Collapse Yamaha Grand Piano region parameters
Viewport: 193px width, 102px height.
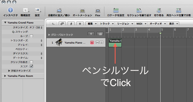tap(5, 22)
